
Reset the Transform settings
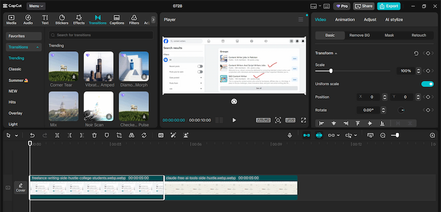416,53
